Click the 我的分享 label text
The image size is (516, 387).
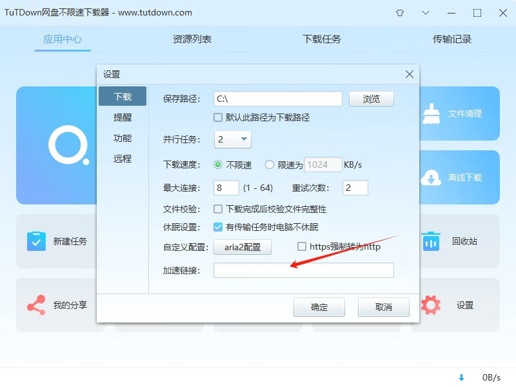pyautogui.click(x=70, y=305)
